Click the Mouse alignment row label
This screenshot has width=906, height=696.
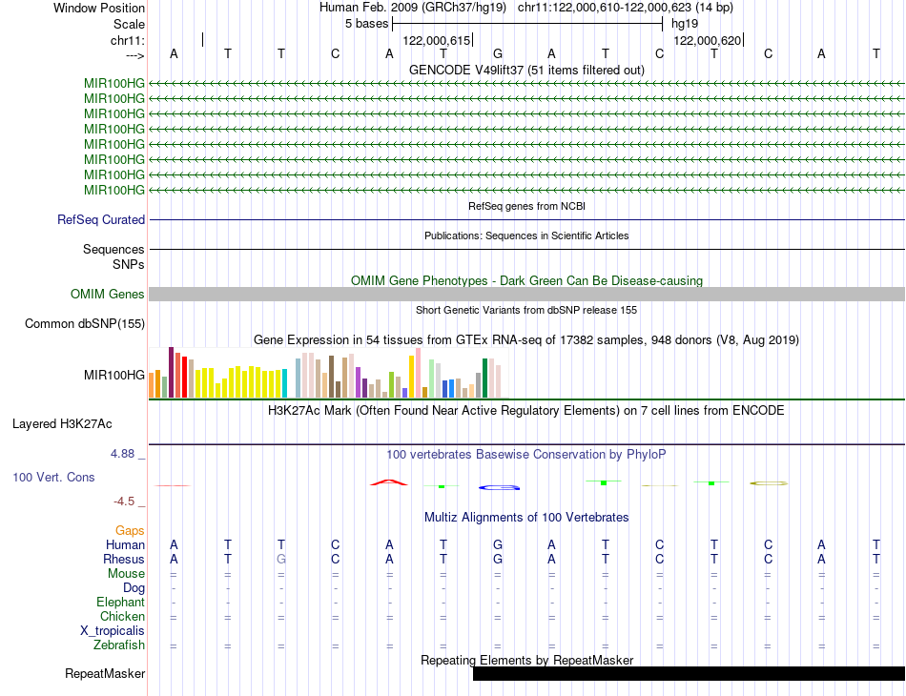[126, 574]
